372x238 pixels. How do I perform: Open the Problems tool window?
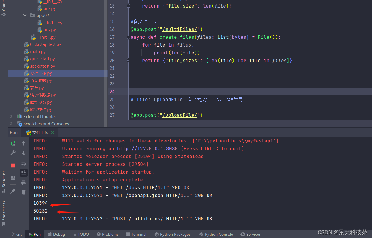108,234
